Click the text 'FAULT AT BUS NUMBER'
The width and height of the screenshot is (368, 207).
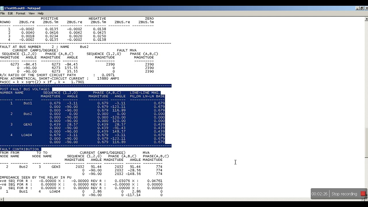(20, 47)
